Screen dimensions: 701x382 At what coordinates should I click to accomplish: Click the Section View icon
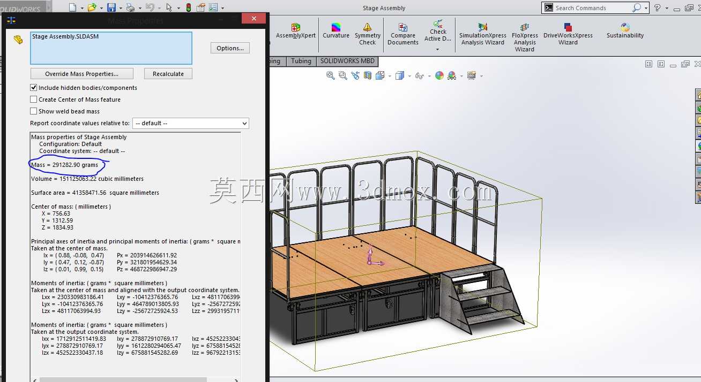[368, 75]
